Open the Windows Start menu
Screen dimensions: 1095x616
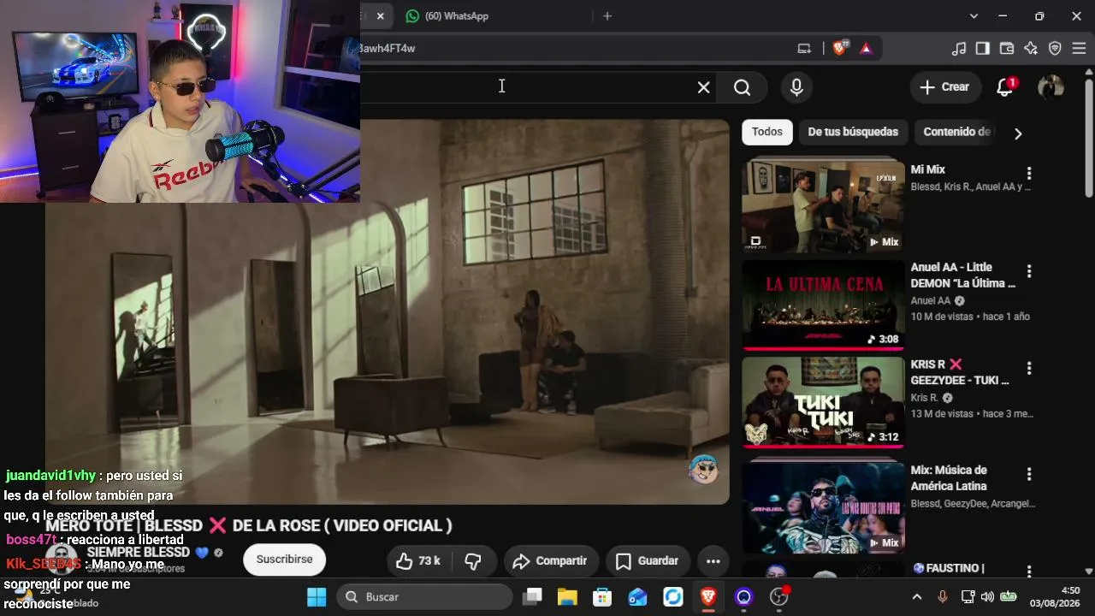[x=317, y=597]
